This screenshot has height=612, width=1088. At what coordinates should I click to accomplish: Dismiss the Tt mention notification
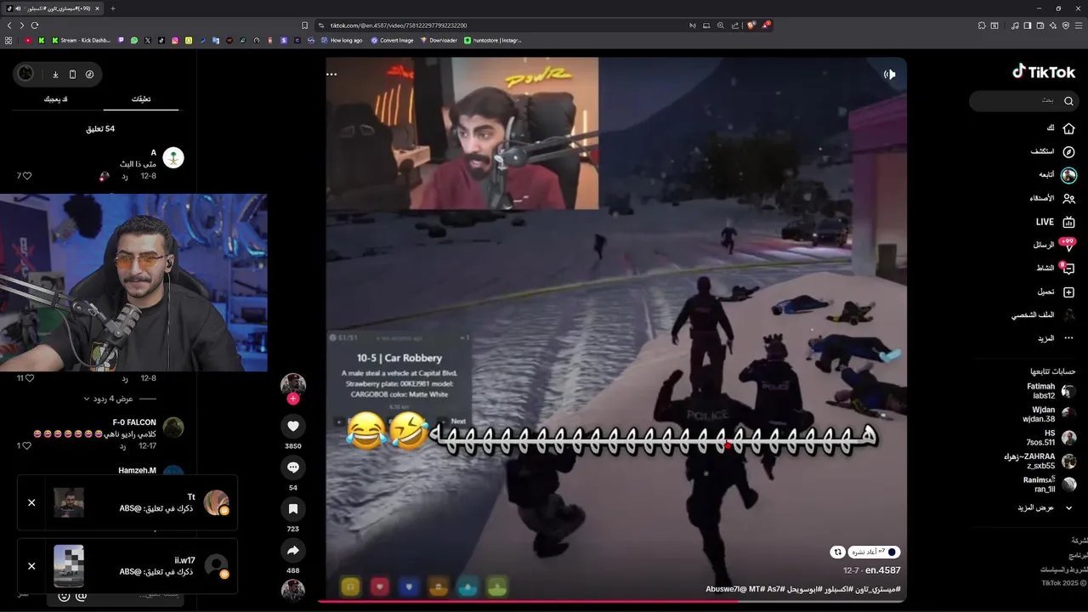pyautogui.click(x=31, y=502)
